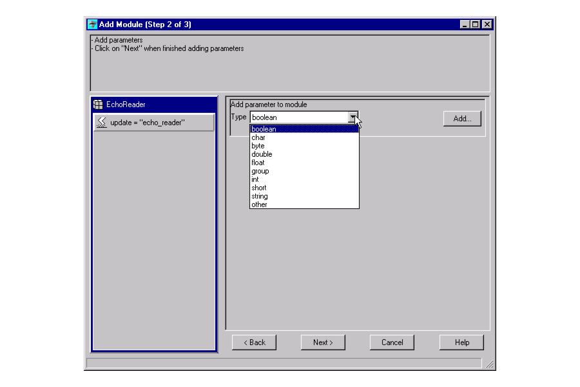This screenshot has width=580, height=387.
Task: Click the Add Module title bar icon
Action: click(x=92, y=25)
